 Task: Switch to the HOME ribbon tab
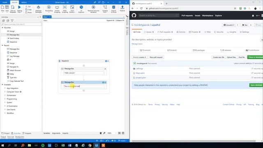coord(5,2)
